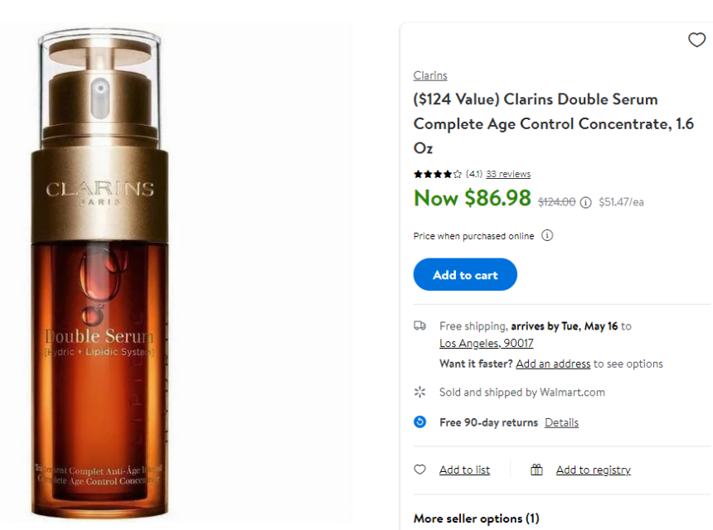This screenshot has width=713, height=530.
Task: Favorite the product using the heart icon
Action: coord(697,39)
